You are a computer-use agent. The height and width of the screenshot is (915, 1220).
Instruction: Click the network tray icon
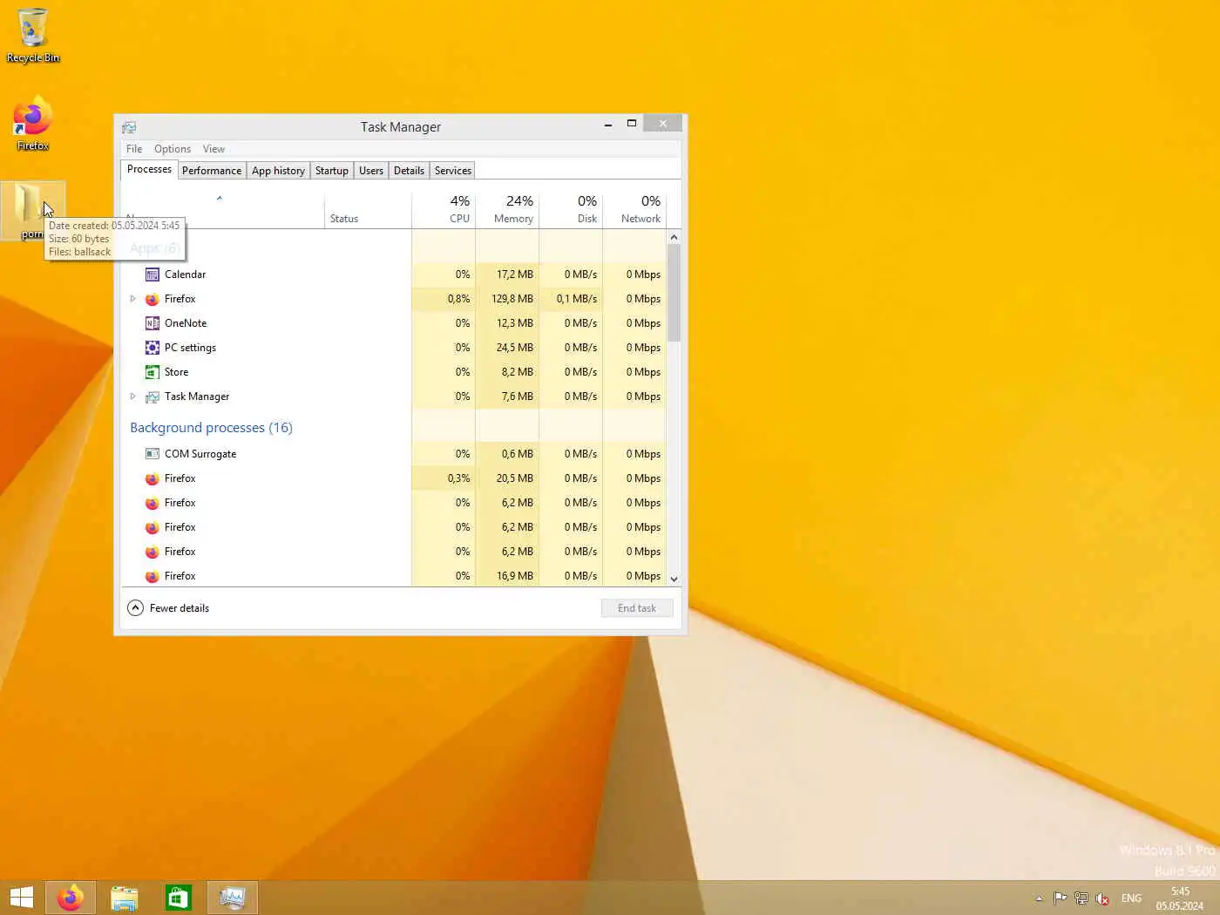[1081, 898]
